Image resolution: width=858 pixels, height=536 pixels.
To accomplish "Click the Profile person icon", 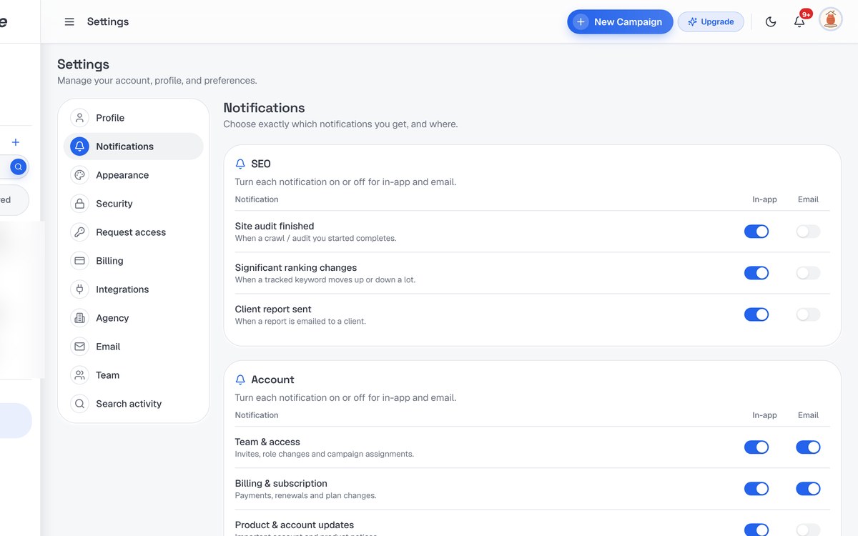I will (x=79, y=118).
